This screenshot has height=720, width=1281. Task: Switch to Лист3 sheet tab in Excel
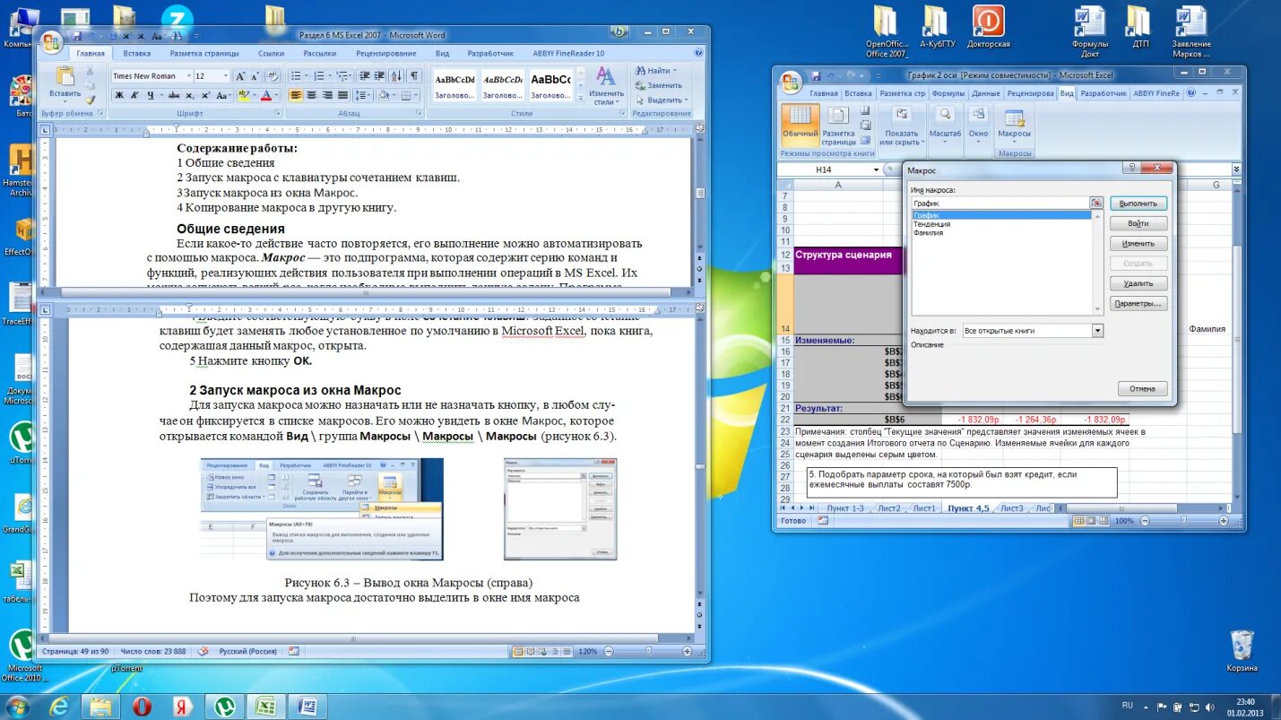1011,508
